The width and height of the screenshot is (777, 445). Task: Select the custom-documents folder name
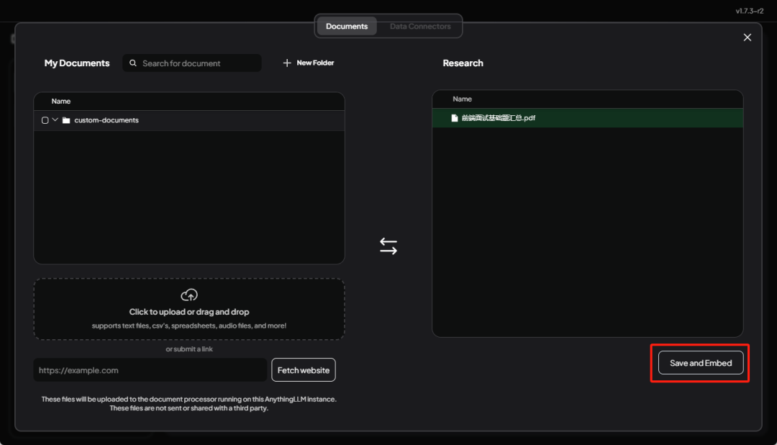(106, 120)
